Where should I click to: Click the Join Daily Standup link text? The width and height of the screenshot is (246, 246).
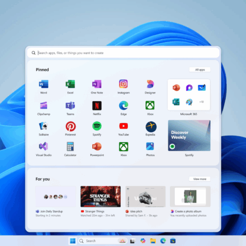[x=51, y=212]
